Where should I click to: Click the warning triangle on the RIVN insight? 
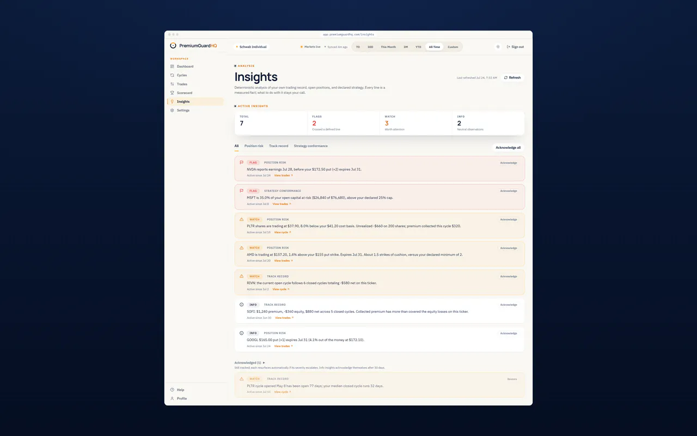click(241, 276)
